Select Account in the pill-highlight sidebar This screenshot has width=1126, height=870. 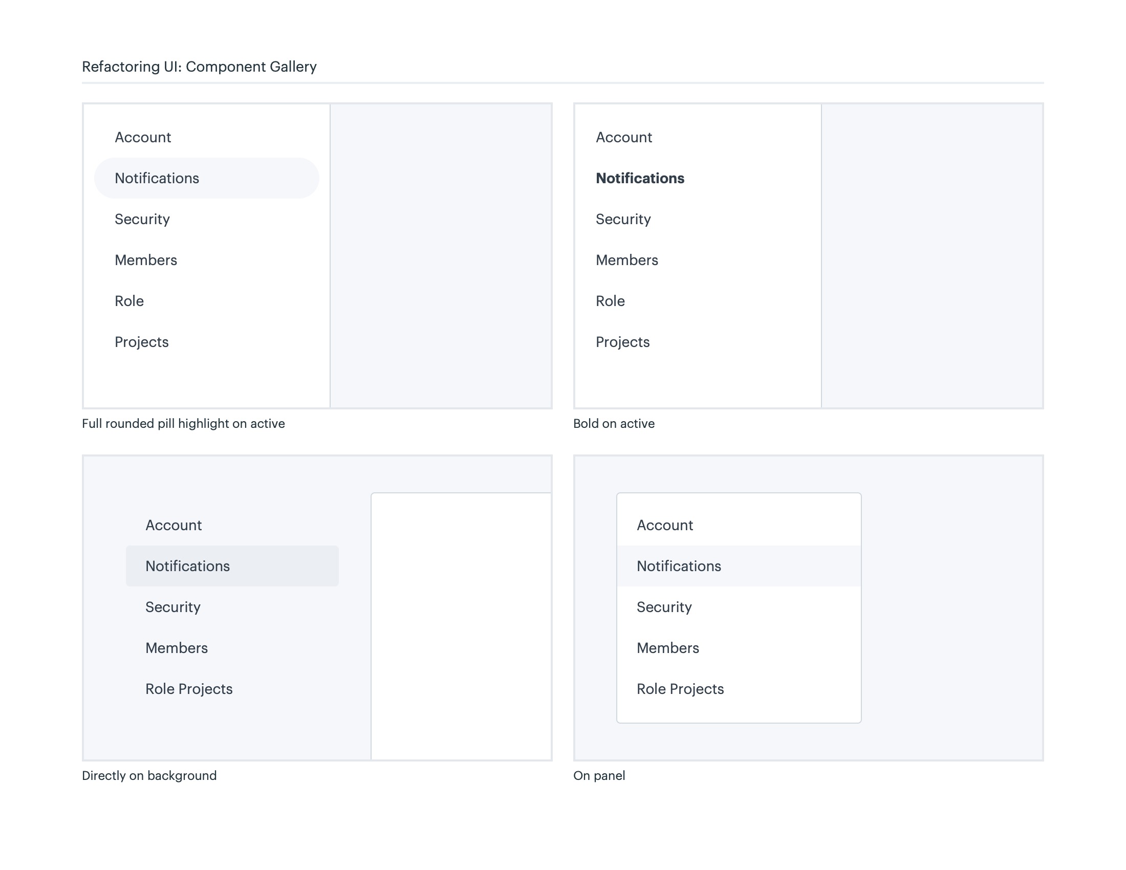point(143,137)
